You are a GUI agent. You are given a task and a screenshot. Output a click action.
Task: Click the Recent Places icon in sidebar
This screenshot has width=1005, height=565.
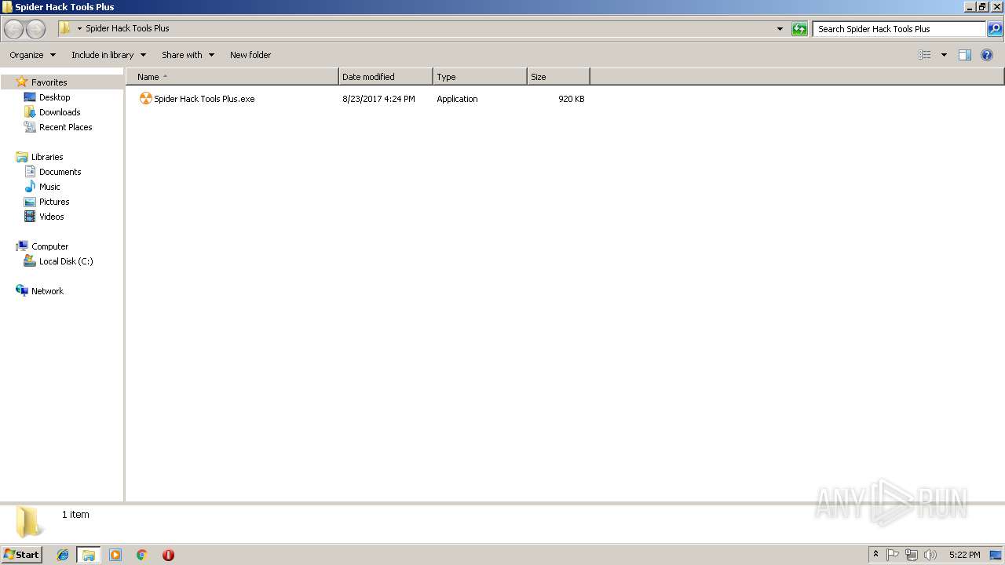30,127
